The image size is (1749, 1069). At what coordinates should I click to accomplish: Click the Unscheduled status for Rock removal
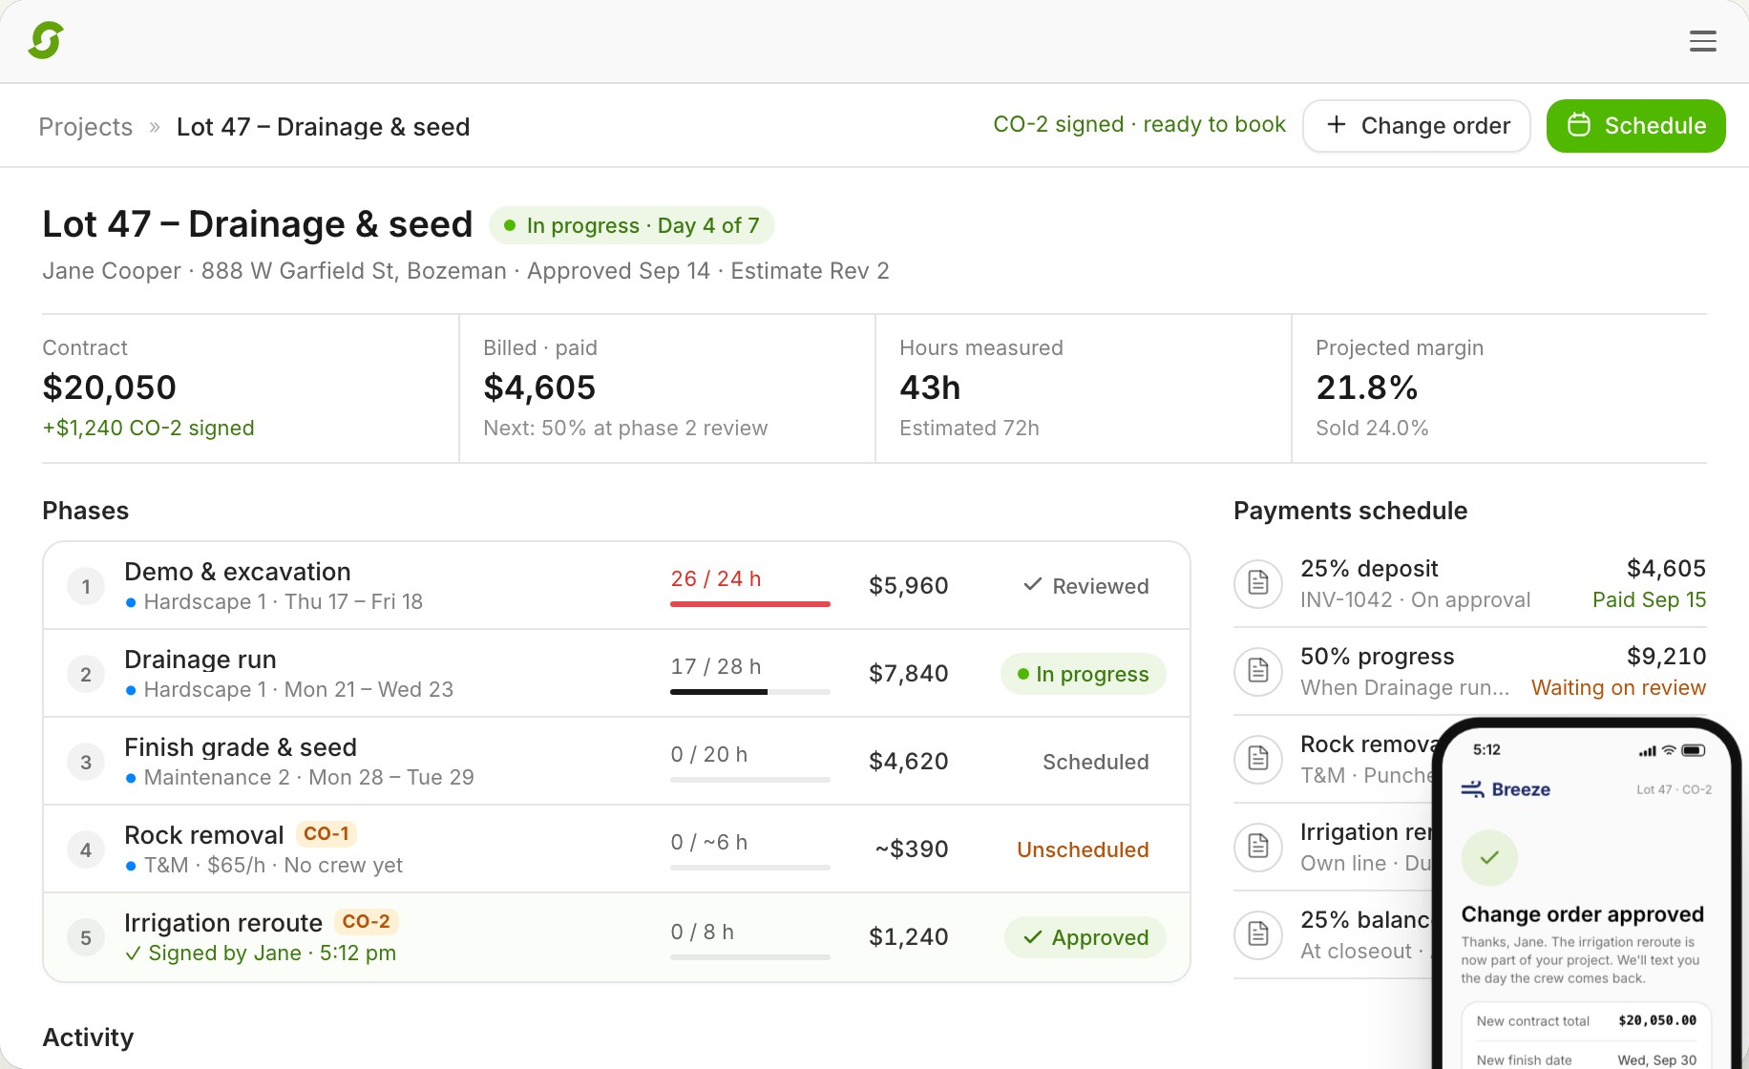click(1083, 849)
